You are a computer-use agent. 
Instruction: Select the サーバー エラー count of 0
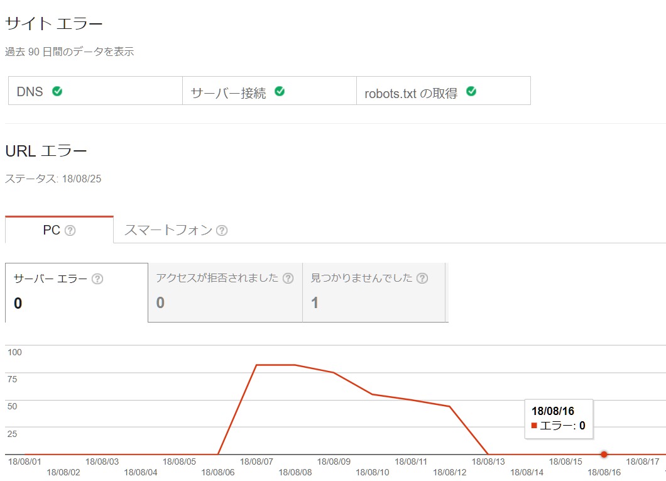tap(18, 304)
